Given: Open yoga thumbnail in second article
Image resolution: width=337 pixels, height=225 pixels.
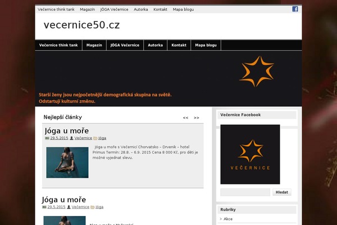Looking at the screenshot, I should point(65,220).
